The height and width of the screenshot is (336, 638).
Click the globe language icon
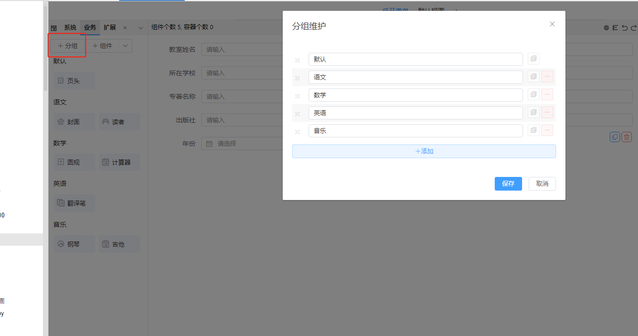click(606, 28)
